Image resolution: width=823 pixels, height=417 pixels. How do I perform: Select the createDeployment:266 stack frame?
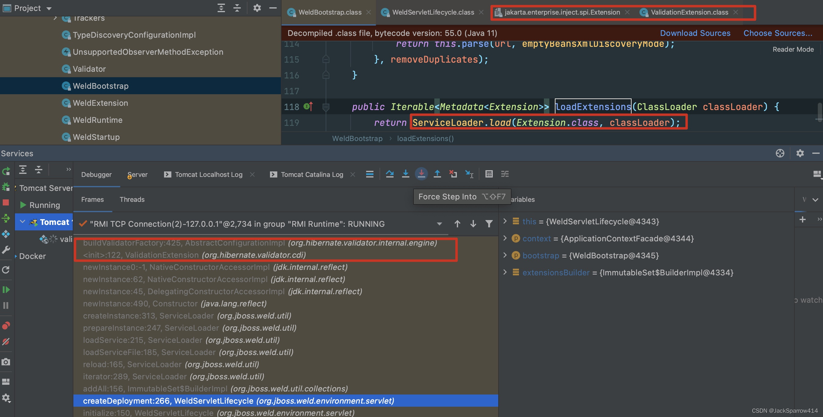click(x=285, y=401)
